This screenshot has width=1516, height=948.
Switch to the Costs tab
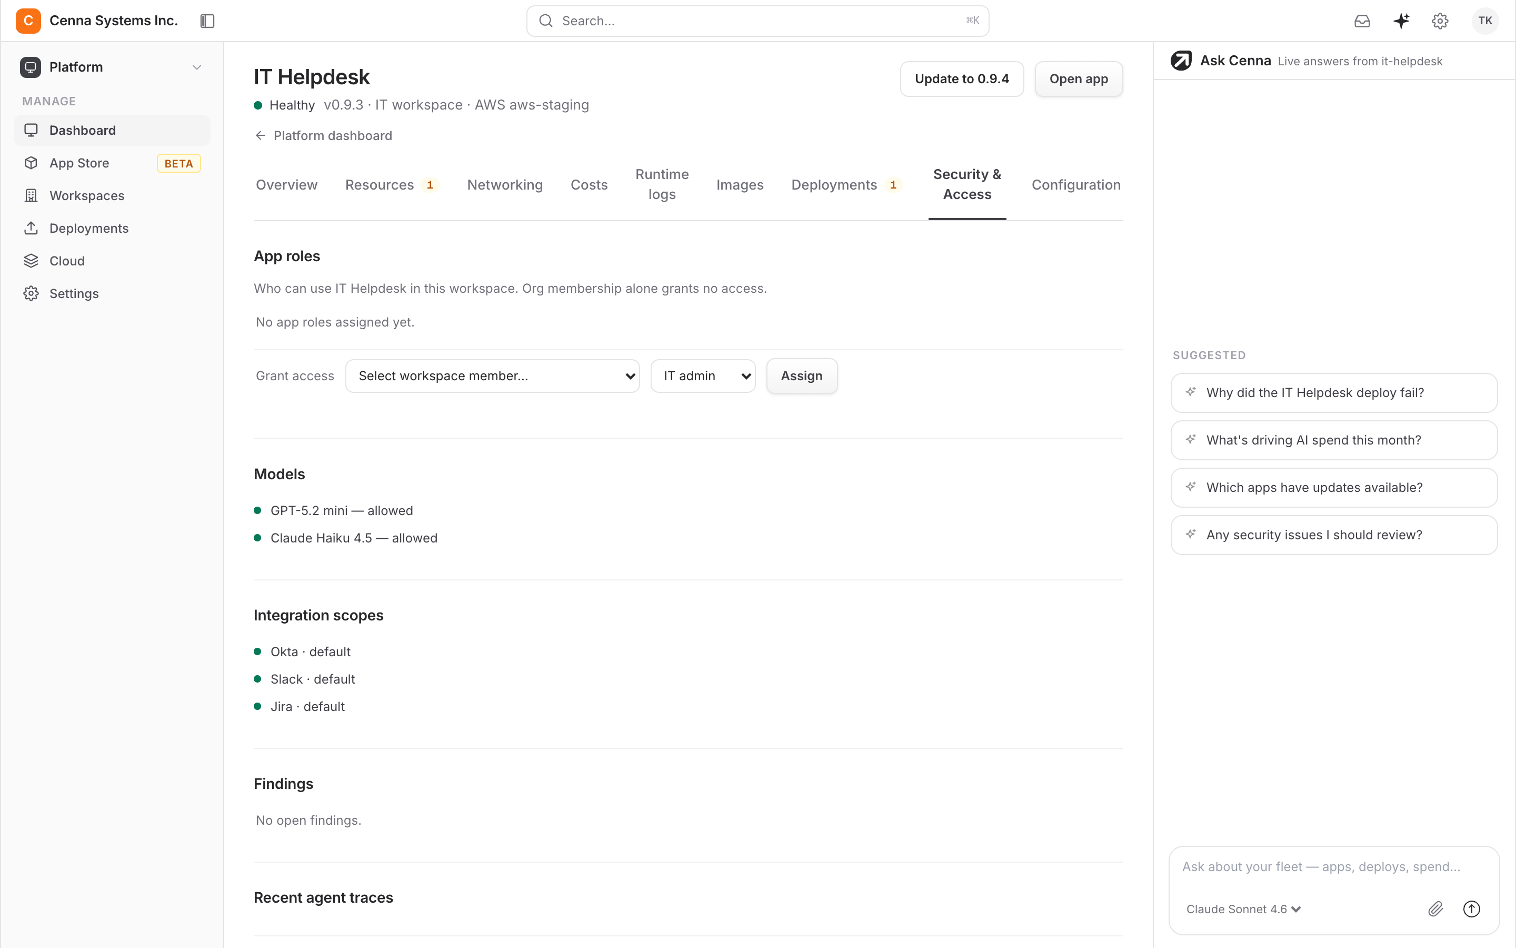589,184
